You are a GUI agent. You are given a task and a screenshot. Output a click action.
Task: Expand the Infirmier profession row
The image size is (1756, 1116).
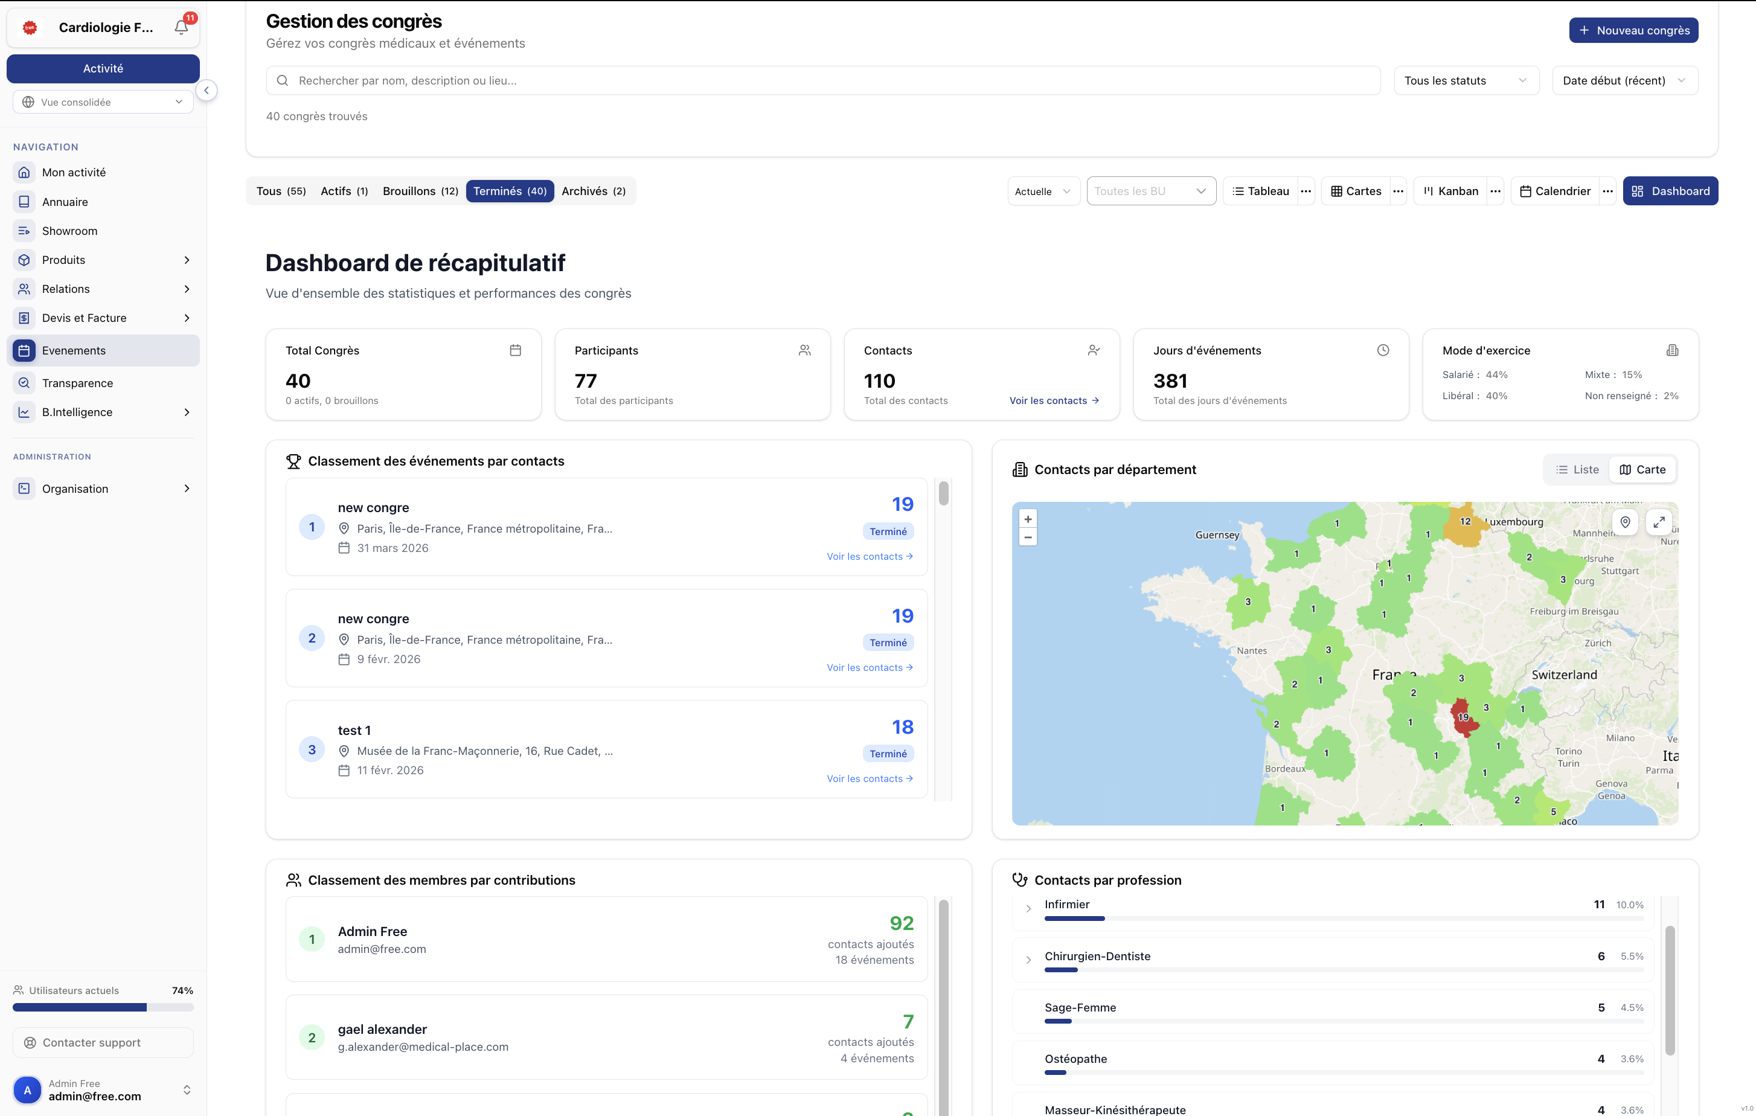click(1028, 908)
